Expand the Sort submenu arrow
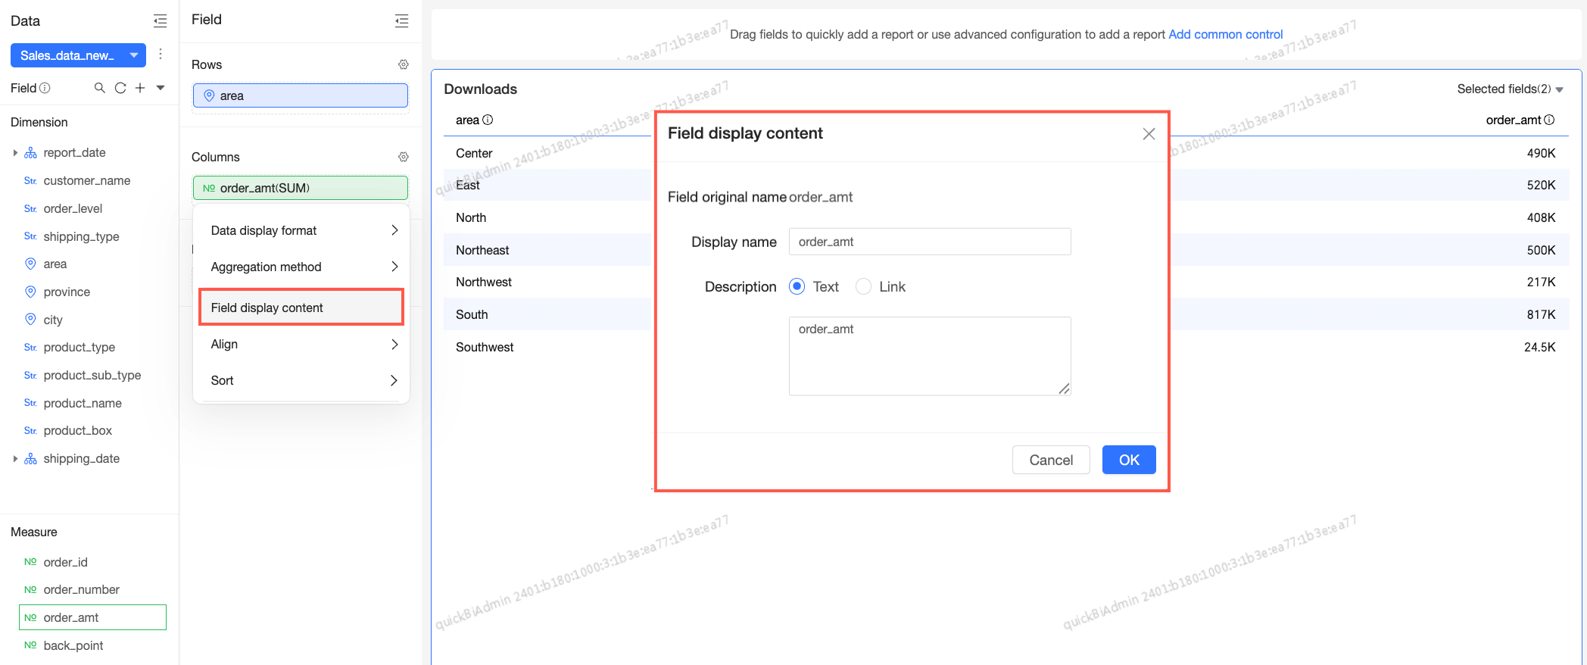This screenshot has width=1587, height=665. click(x=394, y=380)
